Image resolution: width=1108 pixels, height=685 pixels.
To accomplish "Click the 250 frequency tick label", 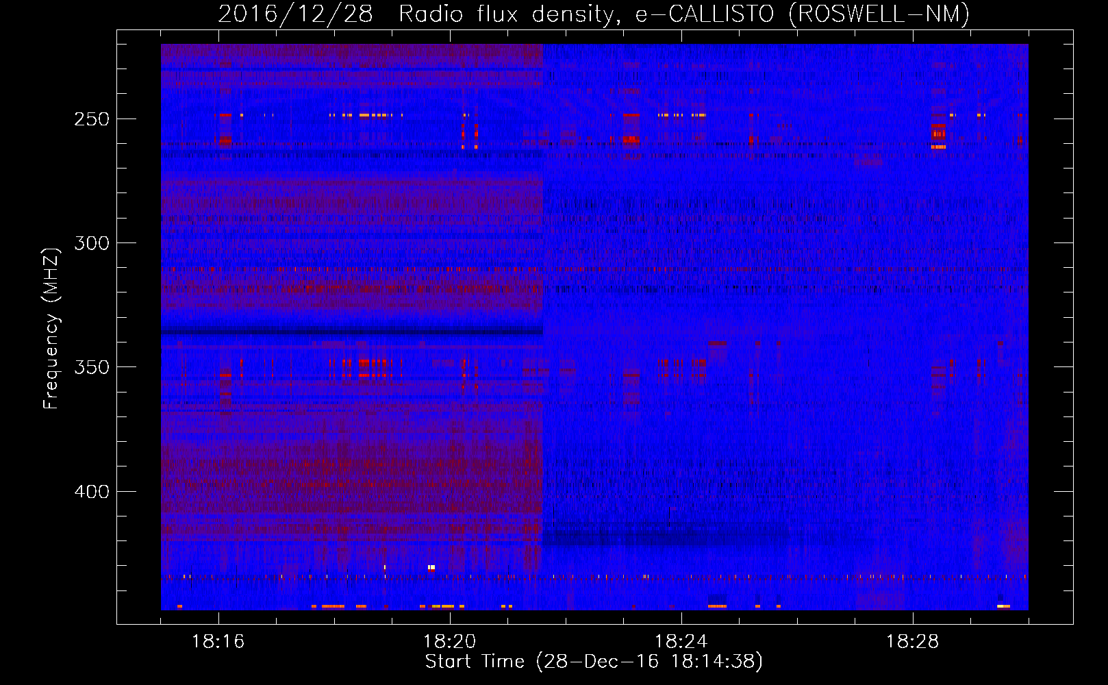I will pyautogui.click(x=92, y=119).
